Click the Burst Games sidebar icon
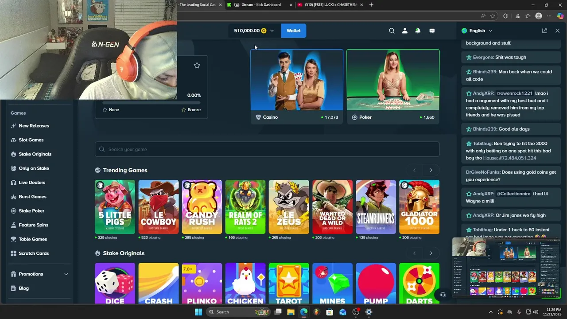Screen dimensions: 567x319 click(14, 197)
